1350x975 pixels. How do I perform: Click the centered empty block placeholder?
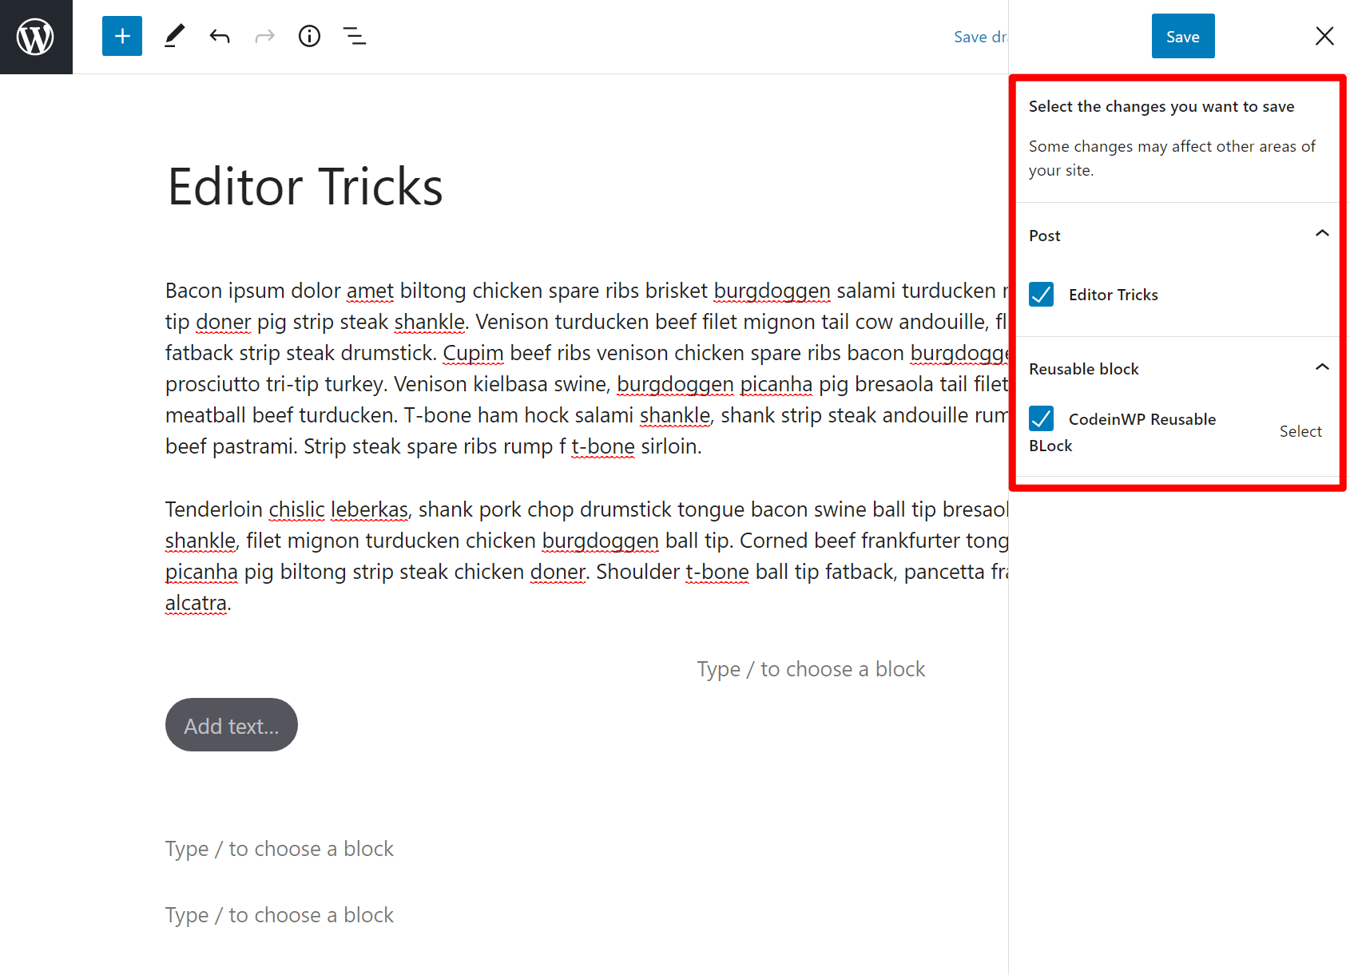(810, 668)
